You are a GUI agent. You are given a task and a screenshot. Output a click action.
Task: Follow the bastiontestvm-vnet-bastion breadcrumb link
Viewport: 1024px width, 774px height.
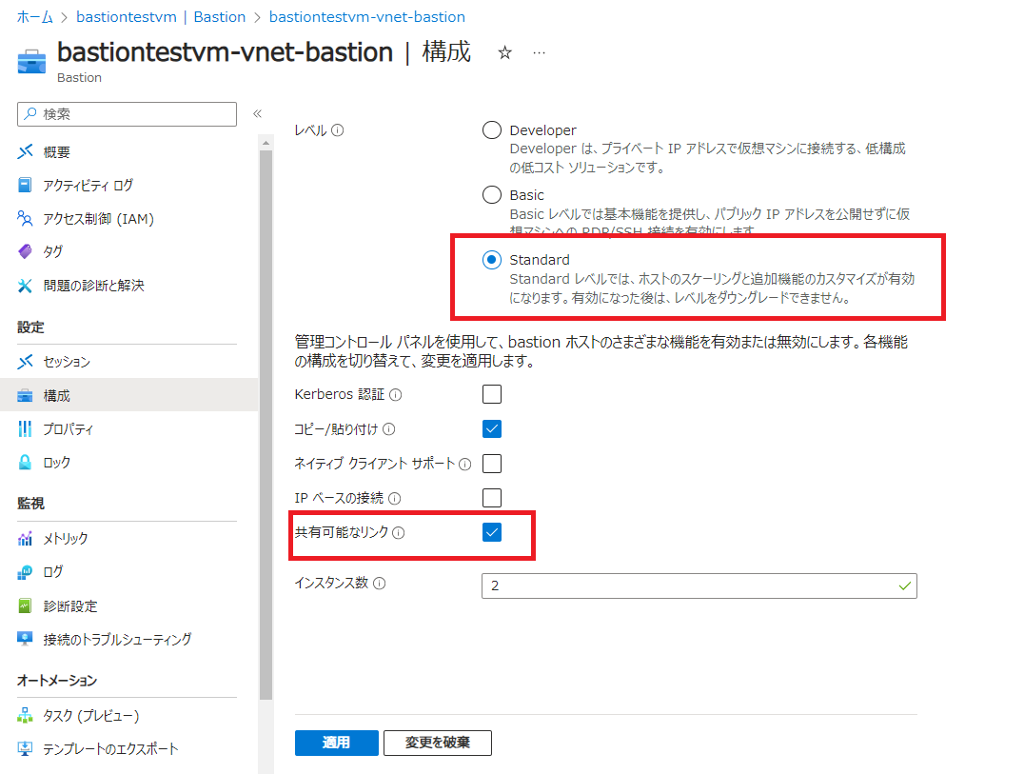tap(367, 17)
